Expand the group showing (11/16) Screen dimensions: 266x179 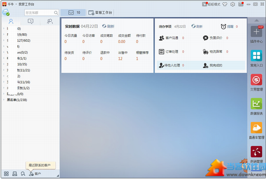tap(4, 82)
